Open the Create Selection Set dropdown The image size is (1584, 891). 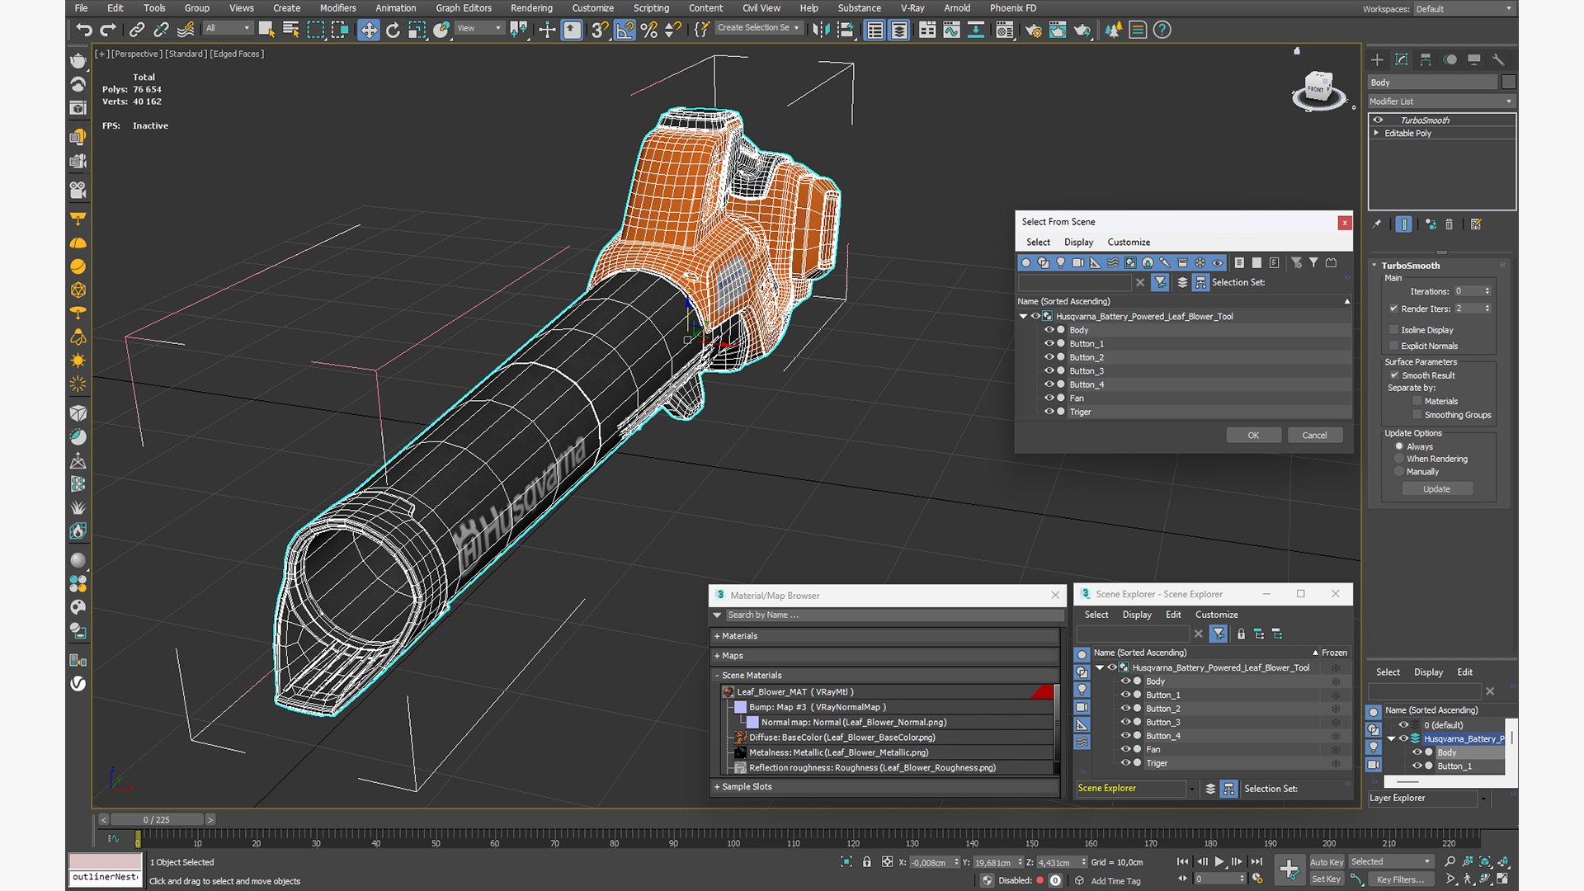(758, 28)
